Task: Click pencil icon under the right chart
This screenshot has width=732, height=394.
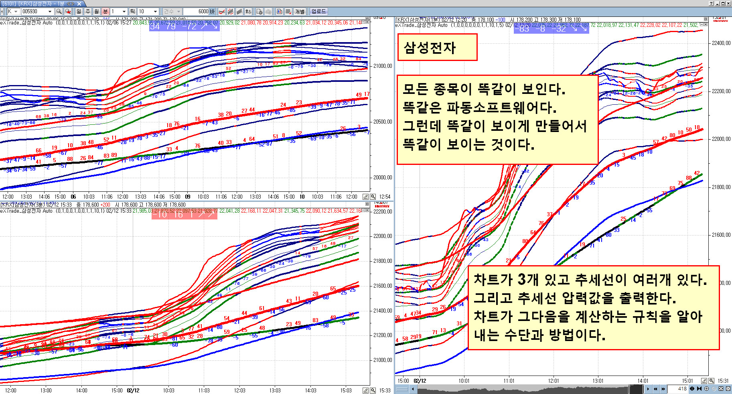Action: pyautogui.click(x=704, y=381)
